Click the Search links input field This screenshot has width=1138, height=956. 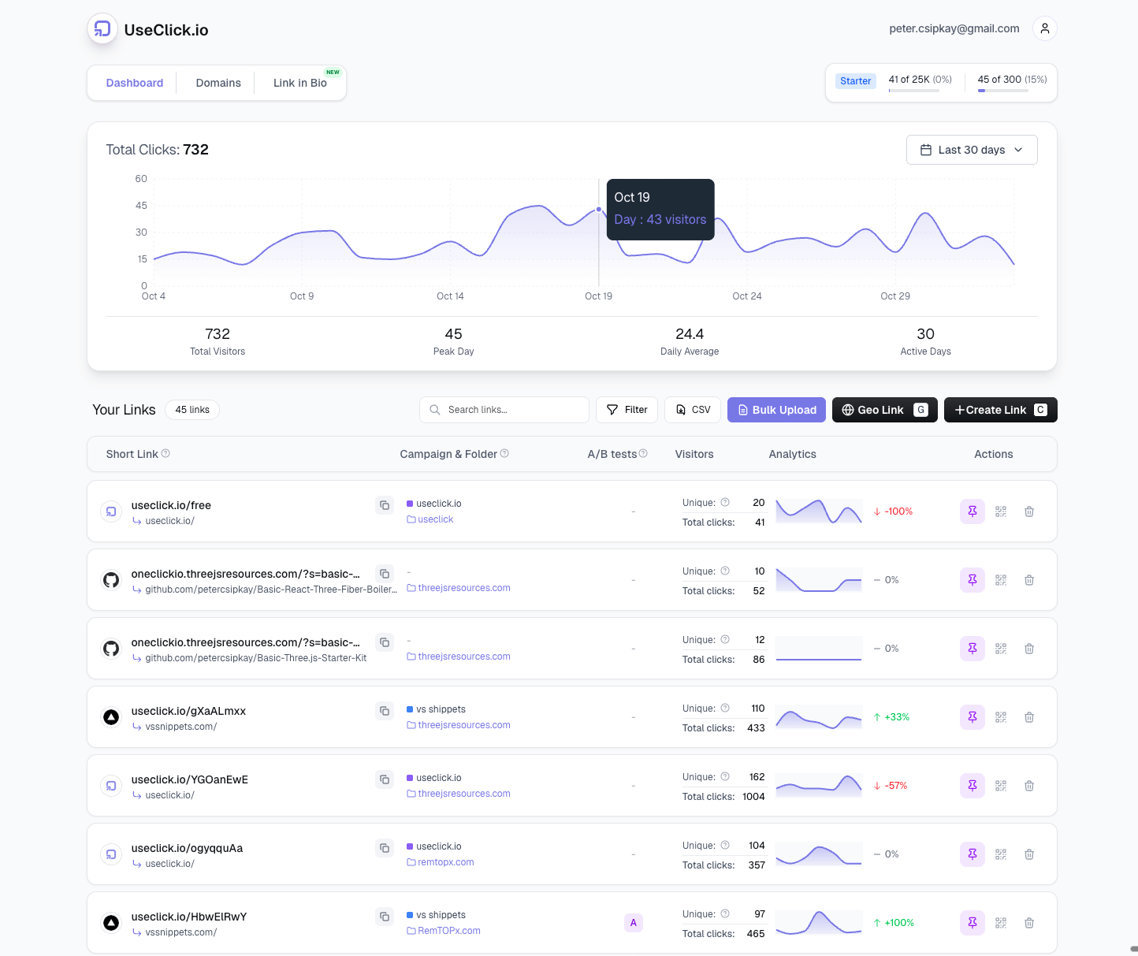point(504,409)
